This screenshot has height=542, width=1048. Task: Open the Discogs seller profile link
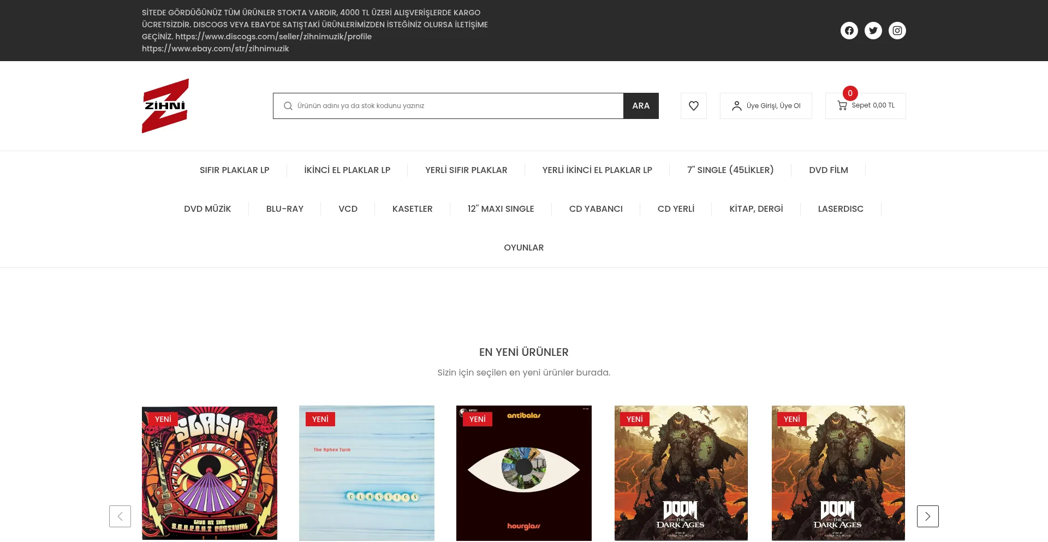coord(273,36)
